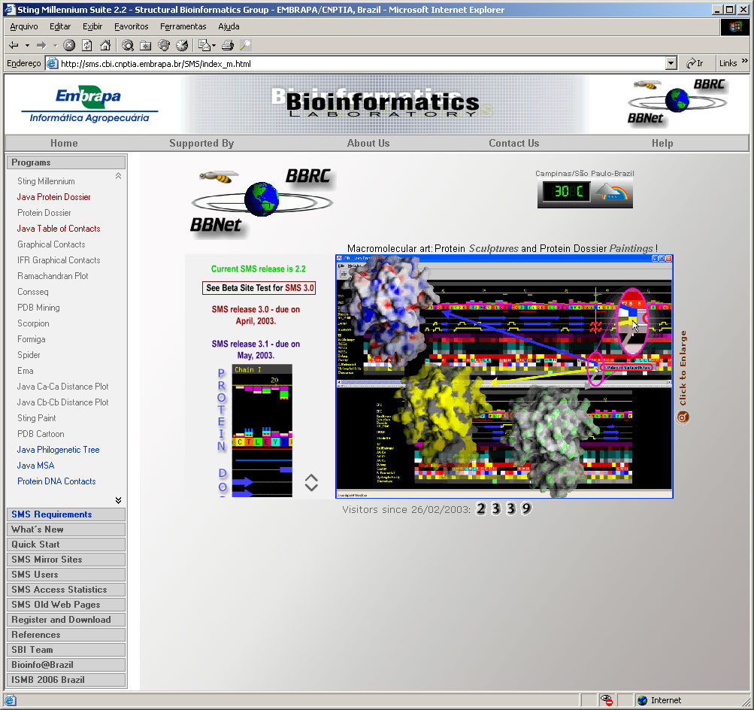Click the Register and Download button
The width and height of the screenshot is (754, 710).
tap(66, 620)
